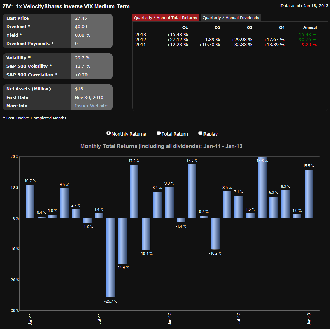Select the Total Return radio button
Screen dimensions: 330x329
pyautogui.click(x=159, y=133)
